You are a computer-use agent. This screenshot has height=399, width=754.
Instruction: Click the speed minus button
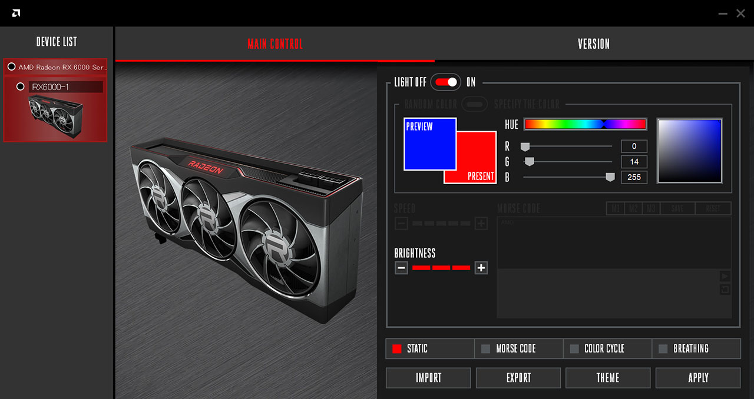(x=401, y=224)
